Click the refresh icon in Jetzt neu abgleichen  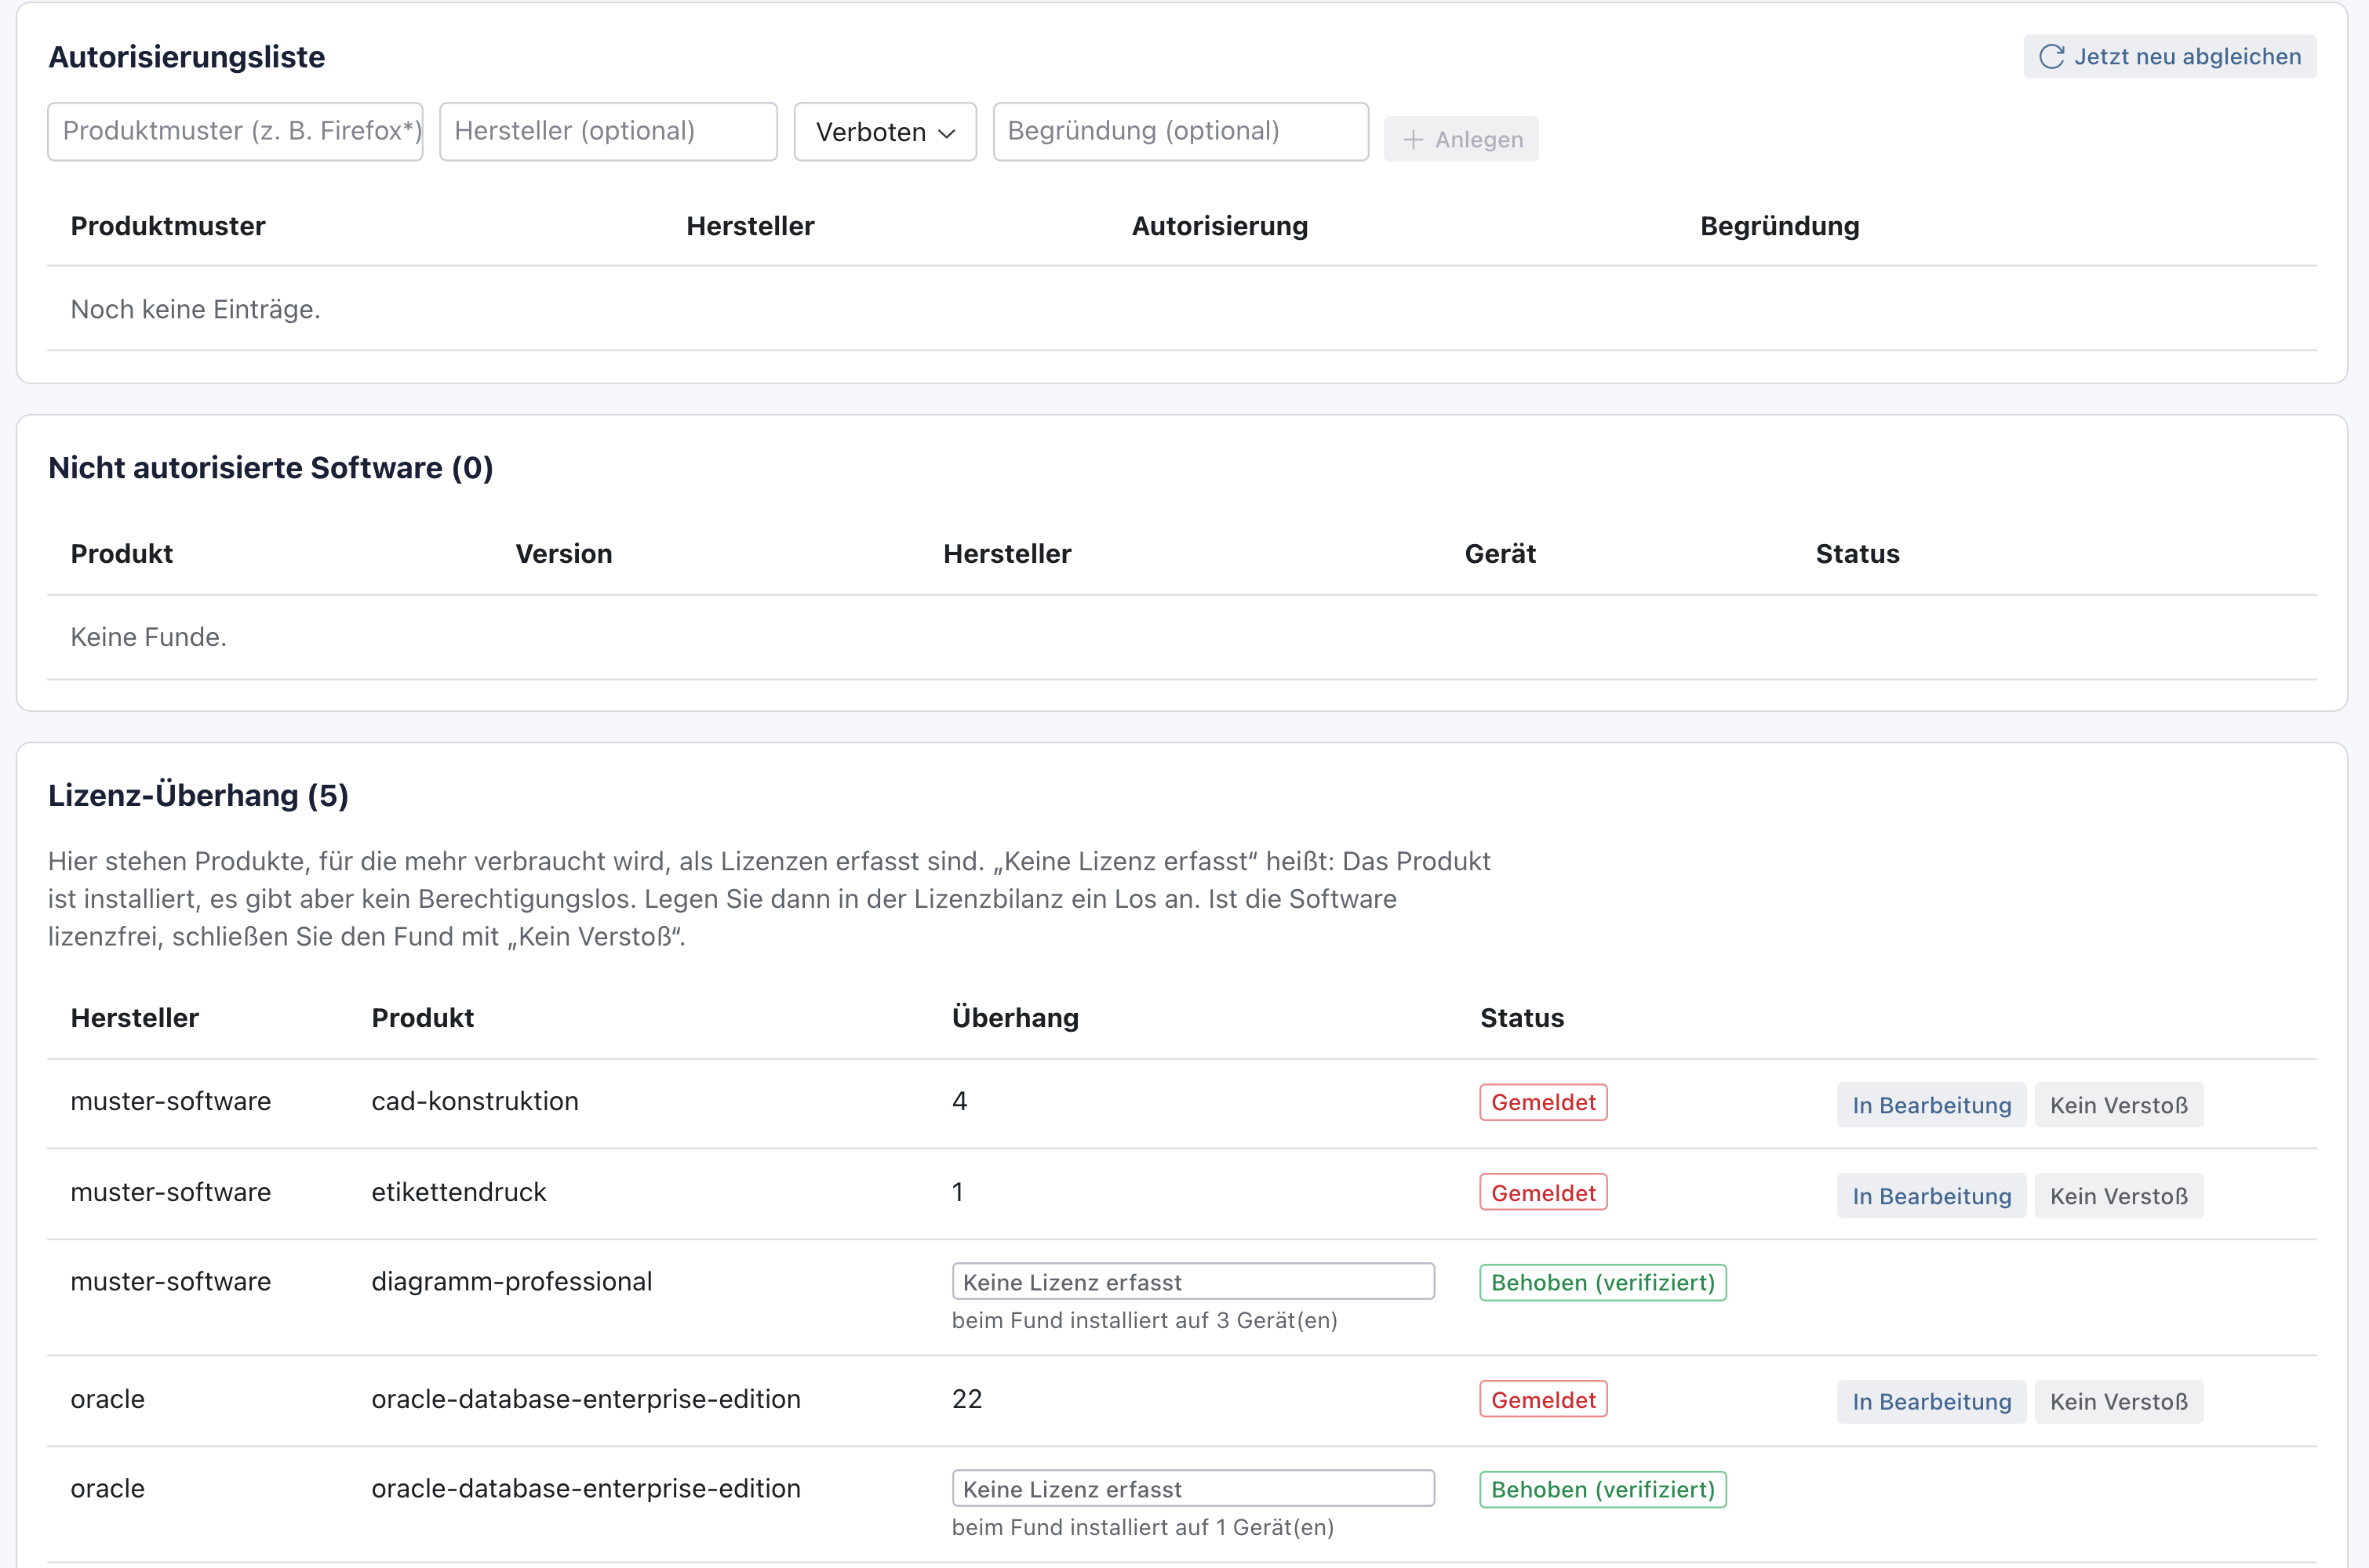(x=2052, y=57)
